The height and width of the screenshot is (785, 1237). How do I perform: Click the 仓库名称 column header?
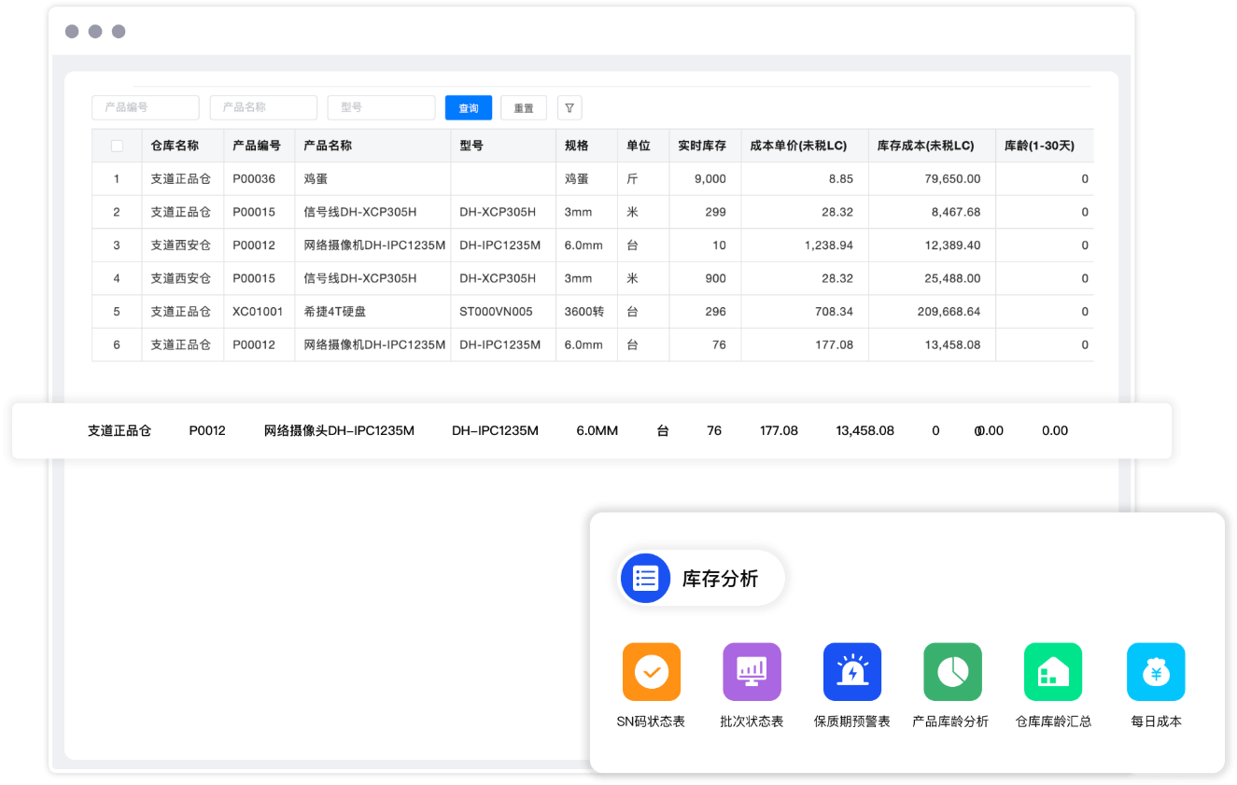click(x=175, y=146)
